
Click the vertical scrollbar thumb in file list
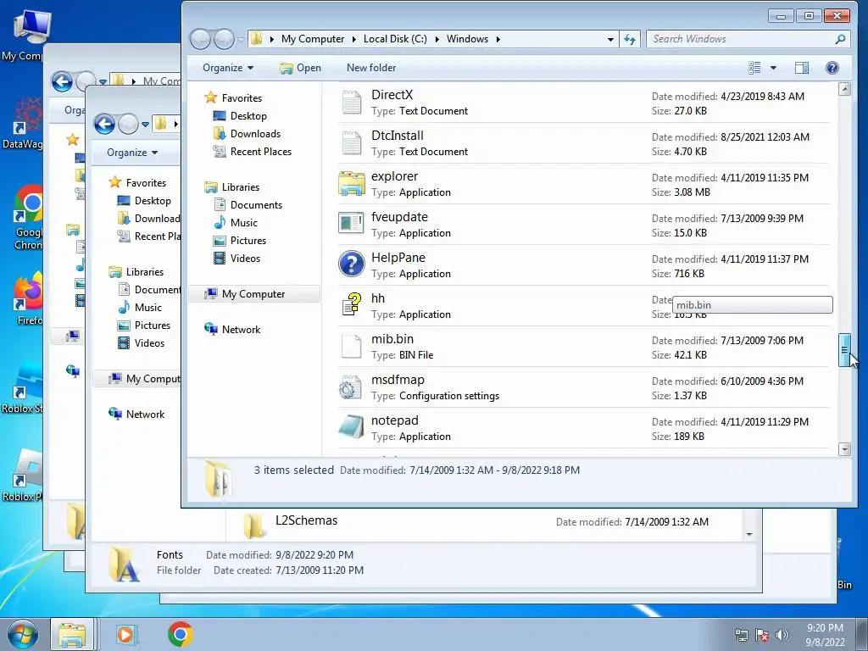pos(844,350)
